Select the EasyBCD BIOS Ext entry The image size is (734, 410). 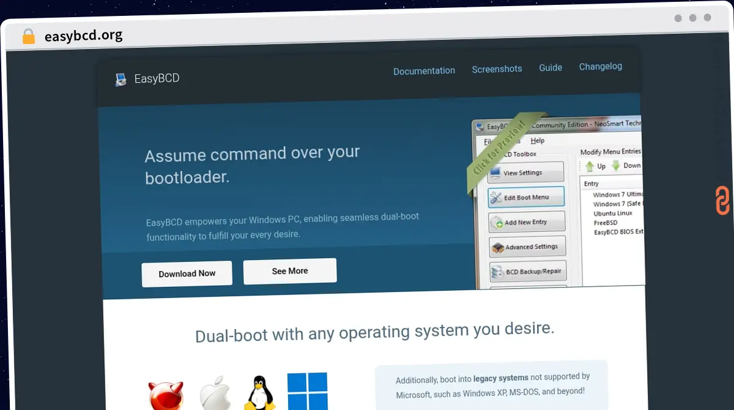[x=618, y=232]
